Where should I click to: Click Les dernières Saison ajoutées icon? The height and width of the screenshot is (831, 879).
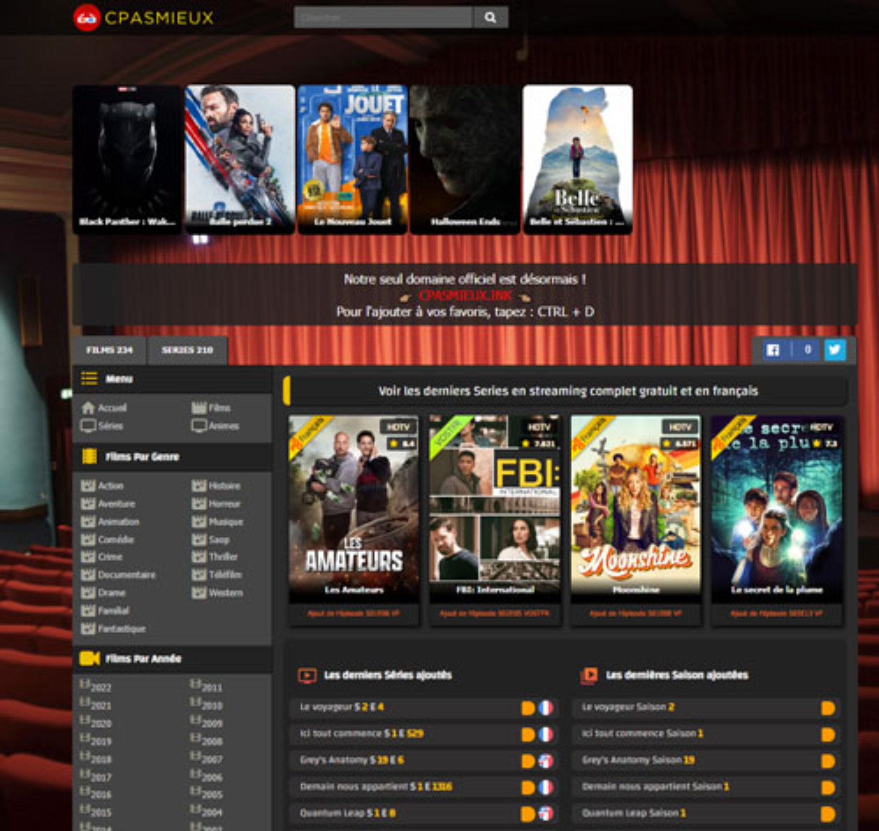(589, 676)
